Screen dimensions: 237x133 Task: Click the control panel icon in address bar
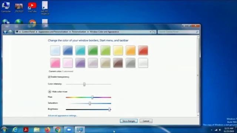pos(17,32)
